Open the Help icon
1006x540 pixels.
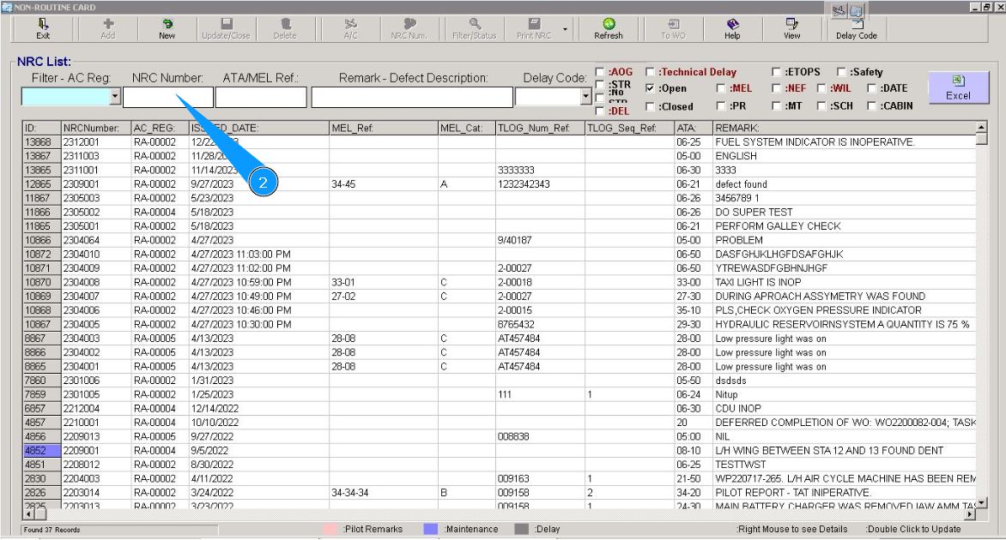pos(732,29)
